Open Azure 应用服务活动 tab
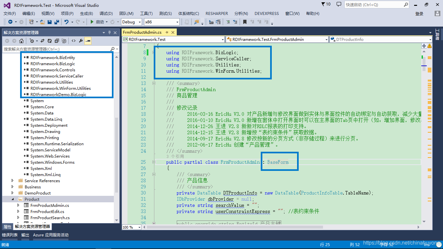Image resolution: width=443 pixels, height=249 pixels. (51, 235)
